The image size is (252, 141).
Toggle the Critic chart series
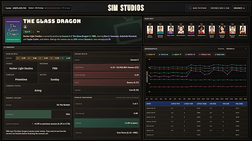pyautogui.click(x=190, y=55)
